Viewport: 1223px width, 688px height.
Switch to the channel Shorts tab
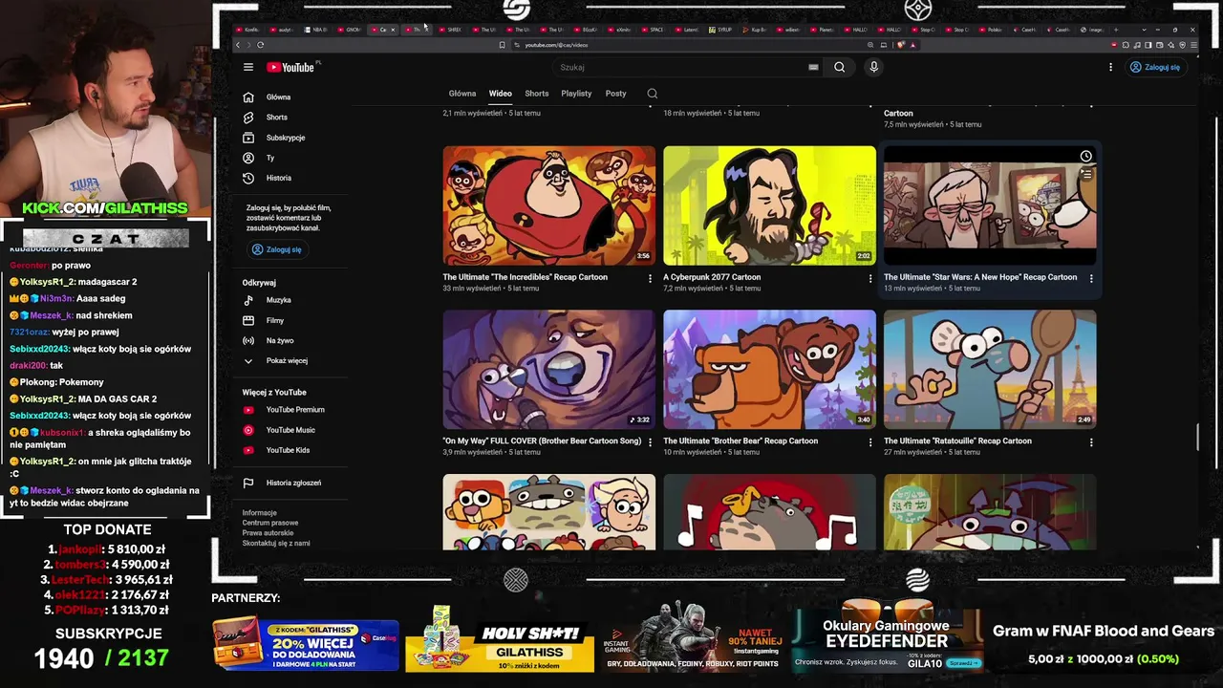537,94
